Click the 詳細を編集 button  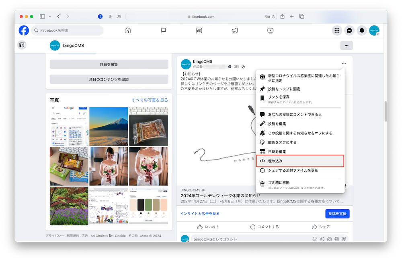click(109, 65)
